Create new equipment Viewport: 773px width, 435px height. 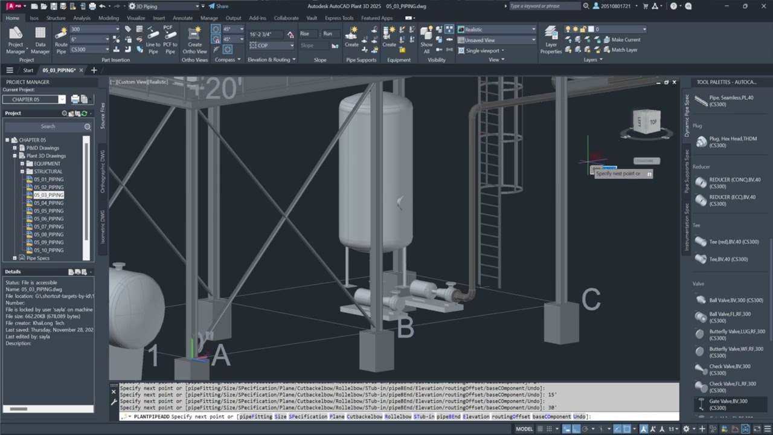[390, 36]
